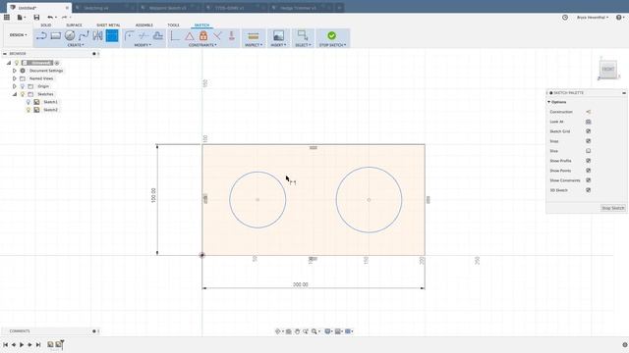The image size is (629, 353).
Task: Select the Trim tool
Action: [143, 36]
